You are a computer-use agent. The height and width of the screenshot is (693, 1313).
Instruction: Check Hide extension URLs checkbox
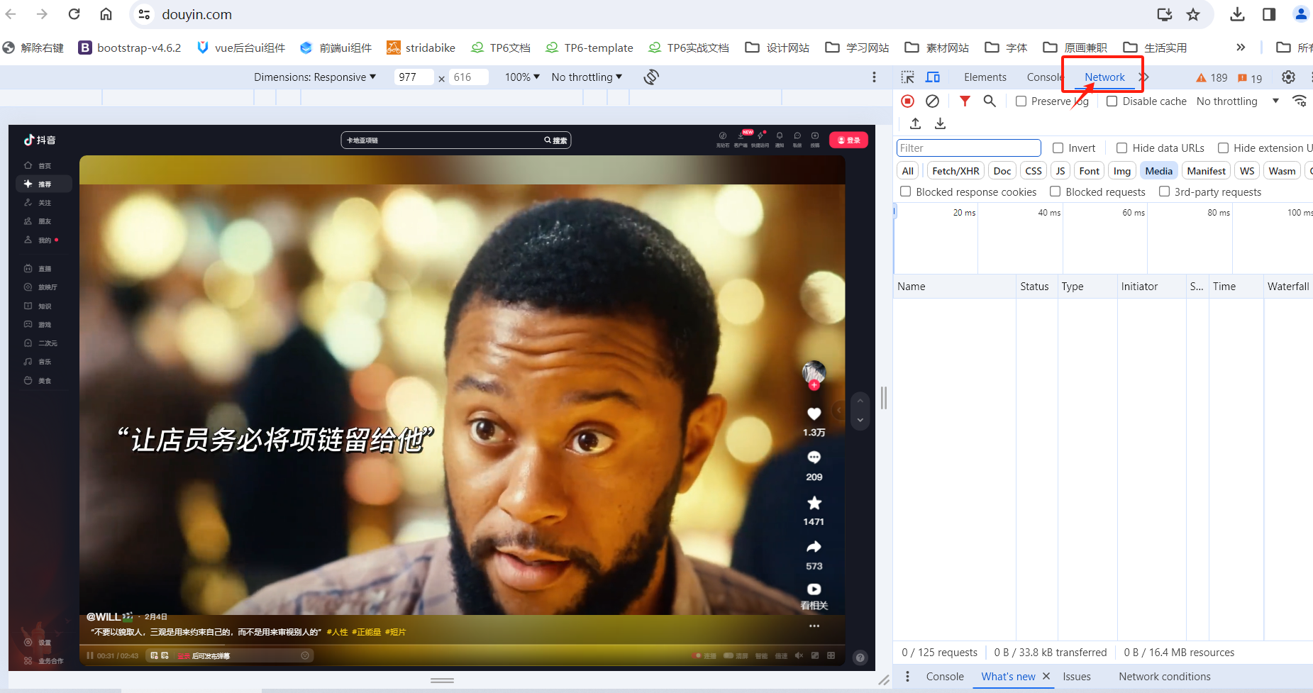point(1224,148)
